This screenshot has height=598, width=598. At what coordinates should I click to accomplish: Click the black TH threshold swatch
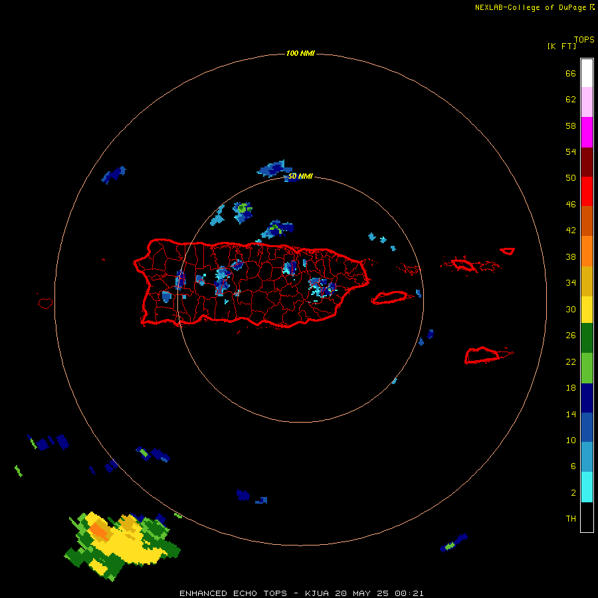587,517
